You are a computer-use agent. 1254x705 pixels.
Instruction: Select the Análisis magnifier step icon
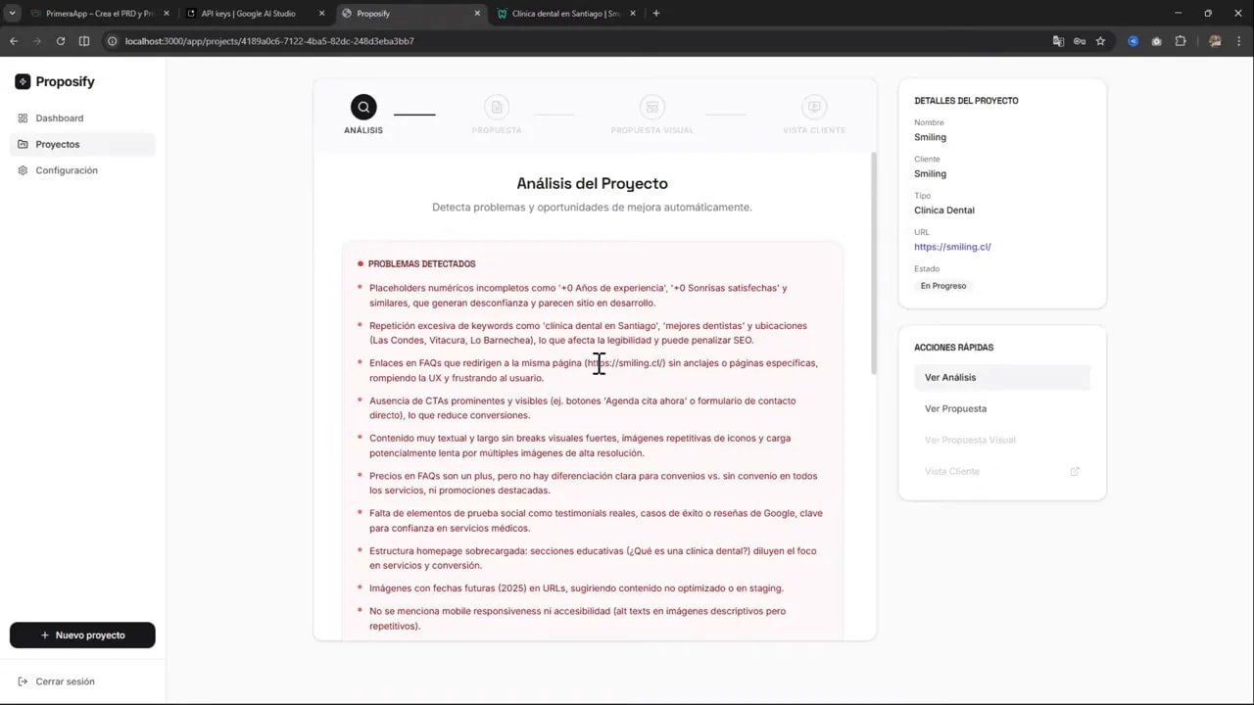[x=363, y=107]
